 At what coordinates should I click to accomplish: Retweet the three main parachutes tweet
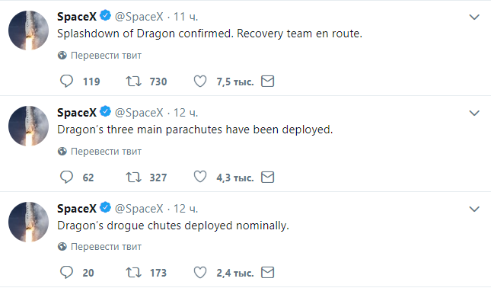(x=134, y=178)
